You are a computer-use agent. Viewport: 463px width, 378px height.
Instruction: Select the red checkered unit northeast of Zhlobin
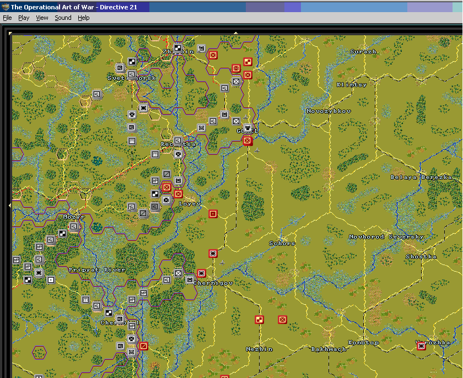coord(247,62)
